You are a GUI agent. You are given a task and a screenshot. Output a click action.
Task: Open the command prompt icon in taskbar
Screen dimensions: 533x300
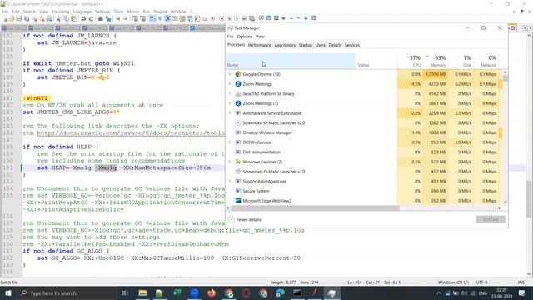point(297,292)
